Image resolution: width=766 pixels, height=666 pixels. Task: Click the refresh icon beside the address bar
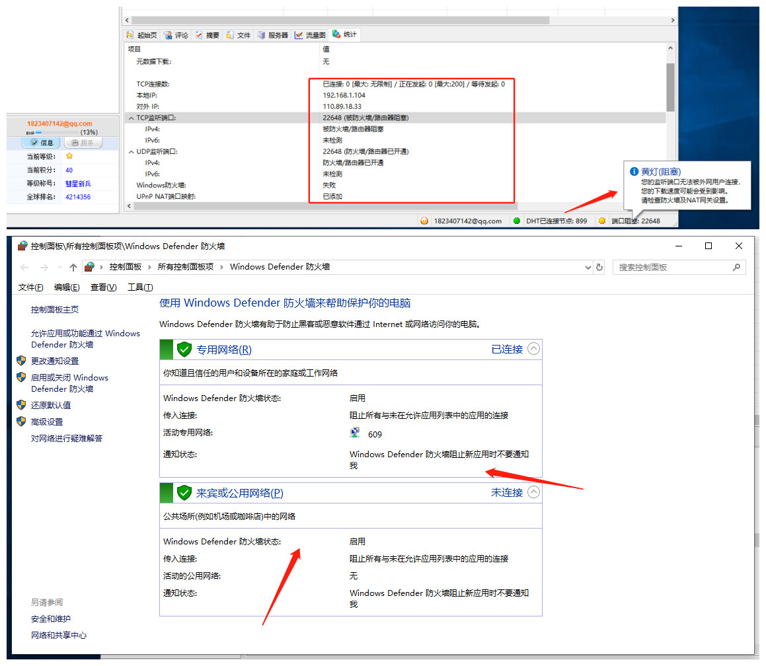click(599, 268)
